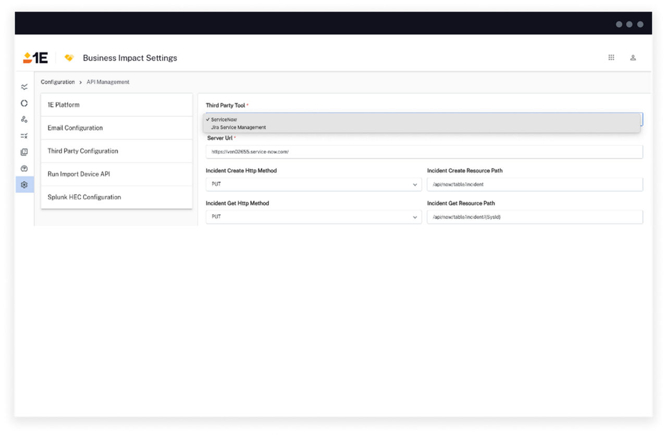Choose ServiceNow in the dropdown list

click(x=422, y=119)
